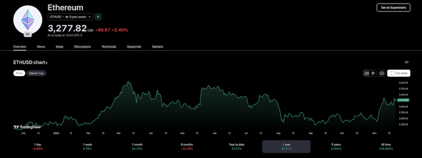Take a chart snapshot with camera icon

[382, 73]
